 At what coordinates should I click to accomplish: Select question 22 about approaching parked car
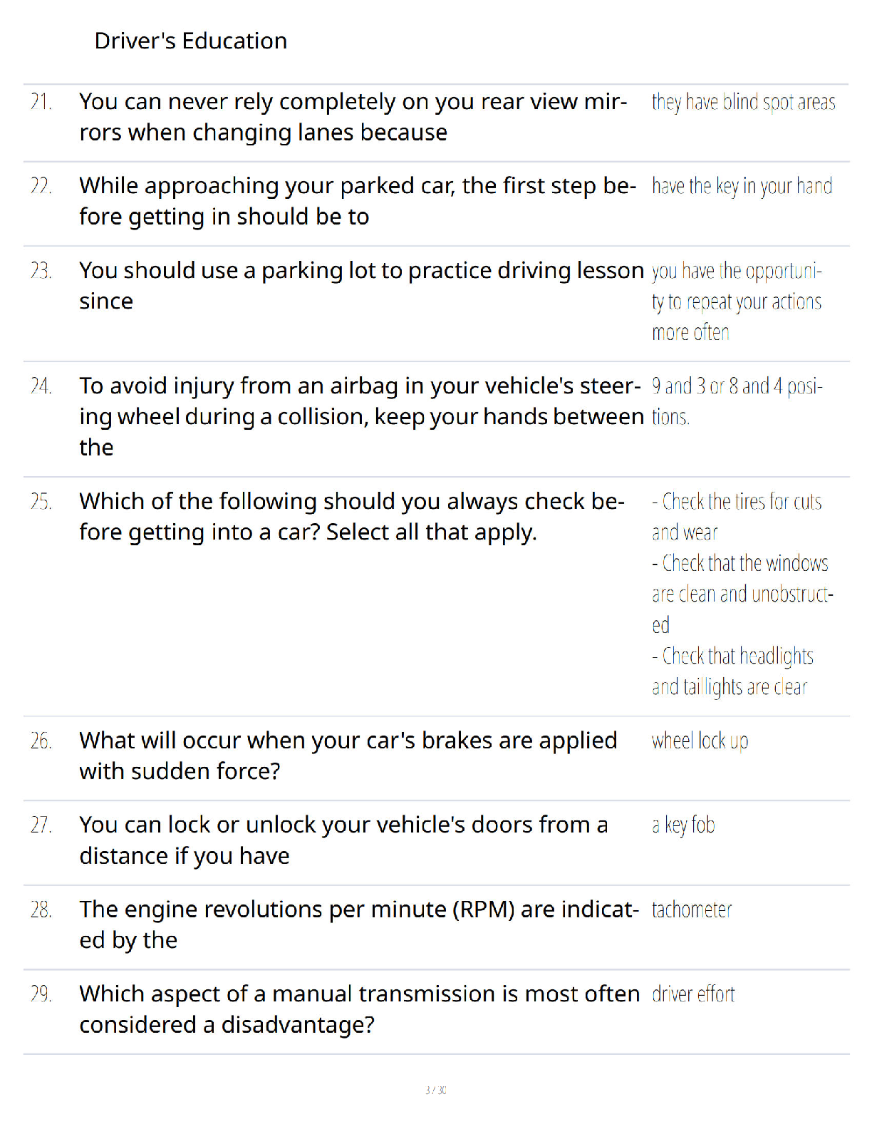click(x=358, y=201)
